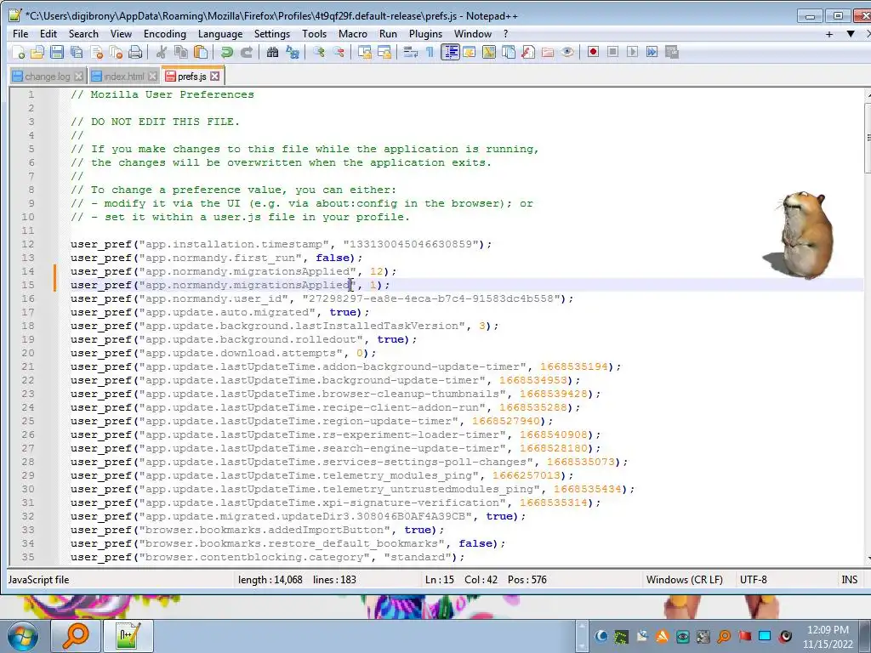Toggle Show all characters pilcrow button
Screen dimensions: 871x653
pyautogui.click(x=430, y=52)
